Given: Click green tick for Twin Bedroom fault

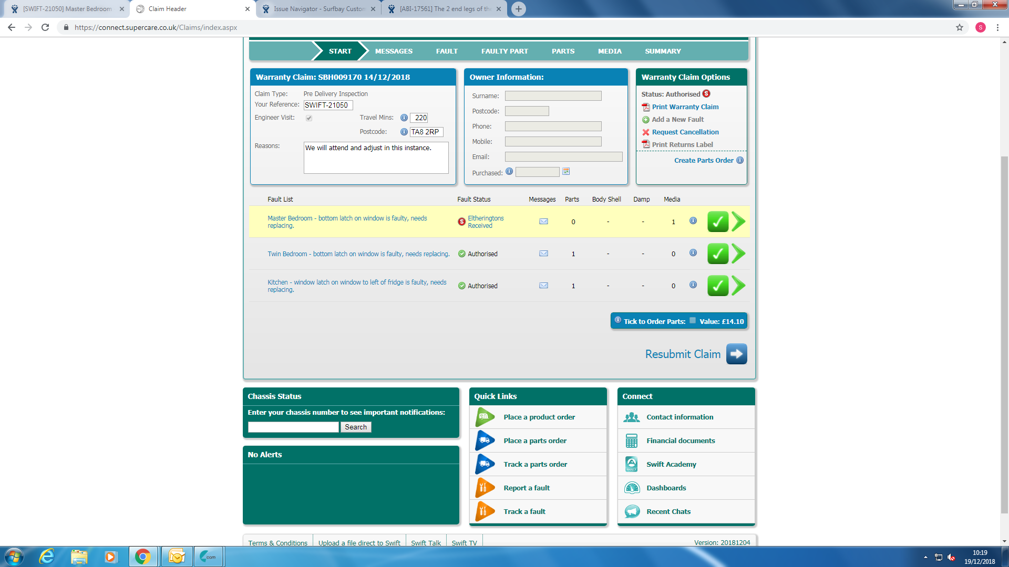Looking at the screenshot, I should [x=717, y=254].
